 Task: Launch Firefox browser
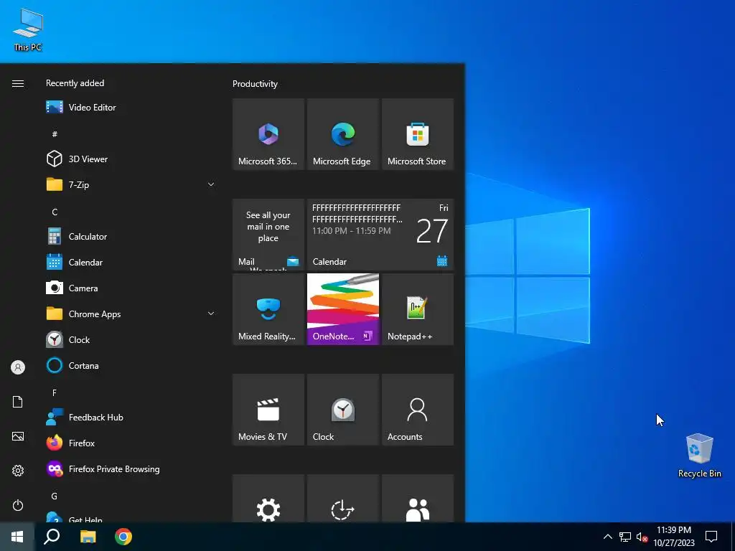(x=131, y=443)
